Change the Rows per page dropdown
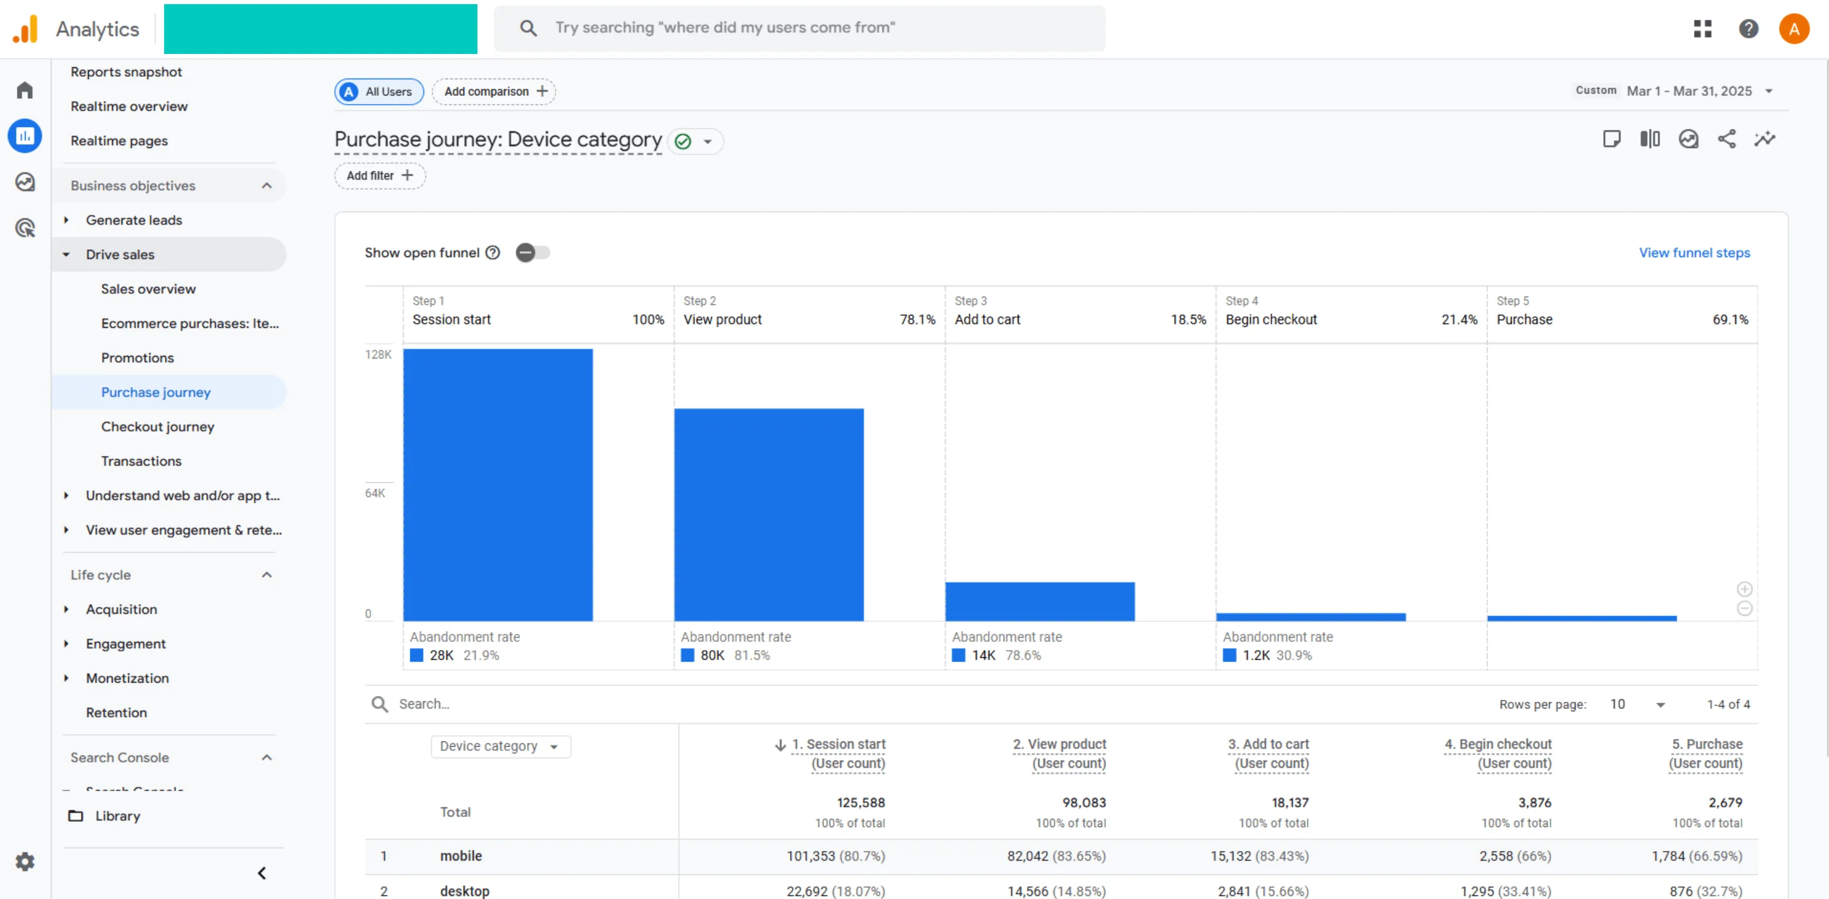Screen dimensions: 1829x899 (x=1637, y=704)
